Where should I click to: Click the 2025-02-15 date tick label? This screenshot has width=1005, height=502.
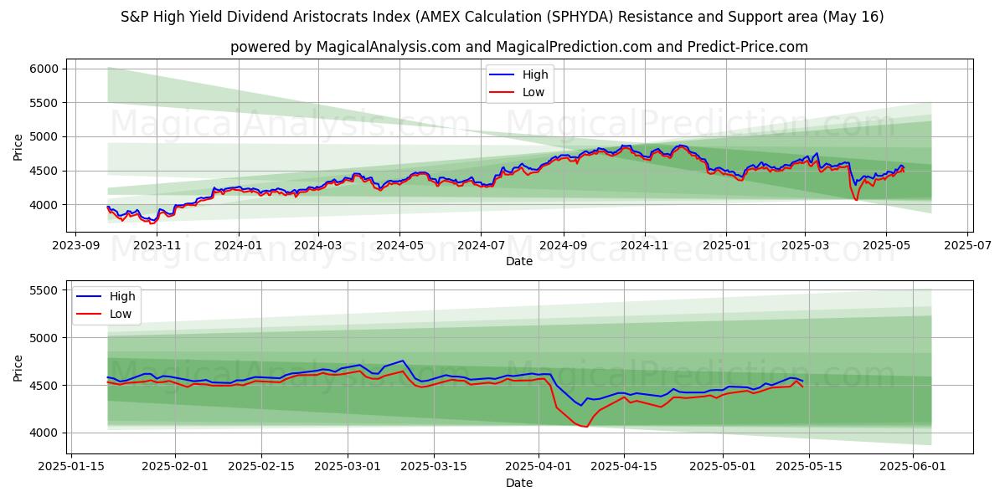(261, 468)
